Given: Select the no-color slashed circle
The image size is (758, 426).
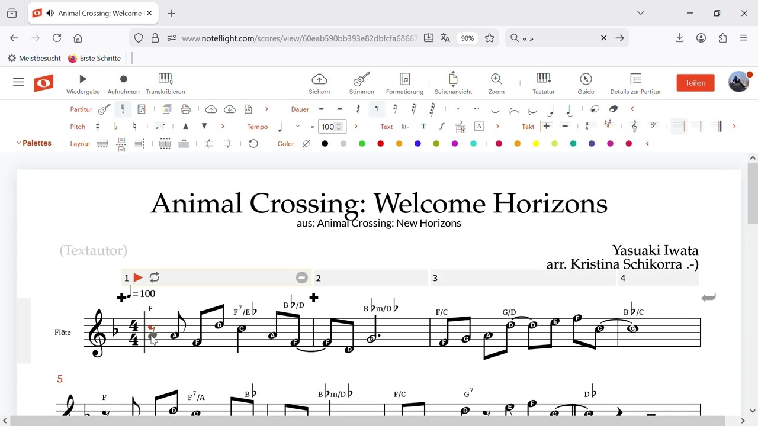Looking at the screenshot, I should tap(306, 144).
